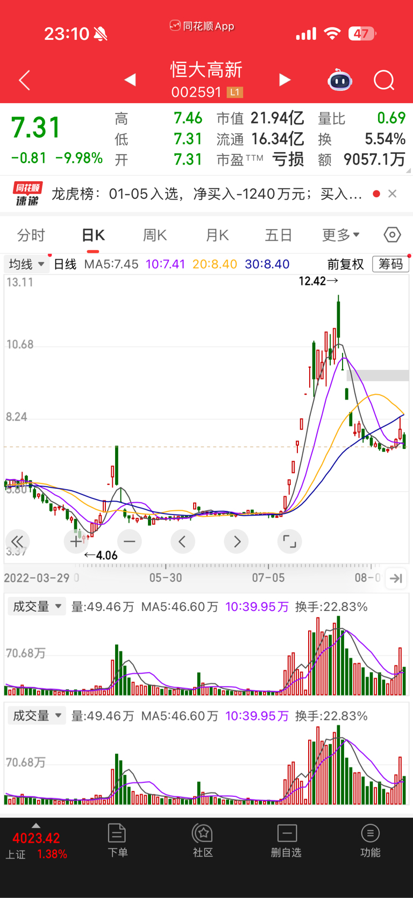Tap the 4.06 low price marker
Image resolution: width=413 pixels, height=898 pixels.
[101, 555]
